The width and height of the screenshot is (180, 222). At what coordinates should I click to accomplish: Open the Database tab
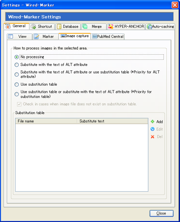tap(68, 27)
